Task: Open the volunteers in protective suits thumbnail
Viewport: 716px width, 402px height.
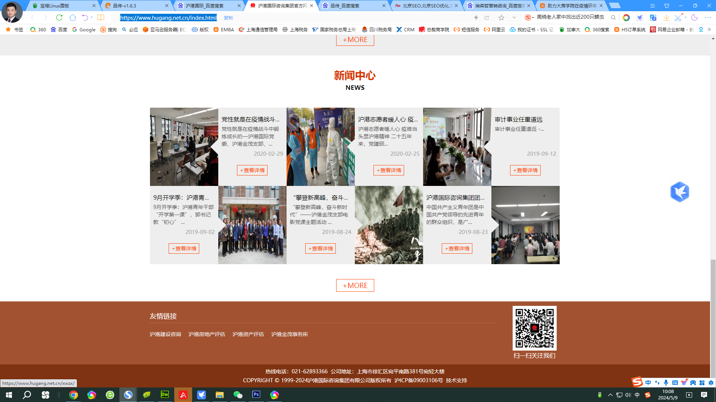Action: [321, 147]
